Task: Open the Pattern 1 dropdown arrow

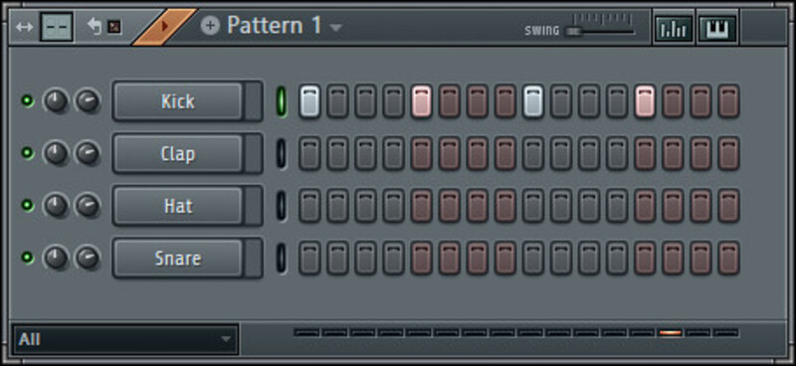Action: (335, 28)
